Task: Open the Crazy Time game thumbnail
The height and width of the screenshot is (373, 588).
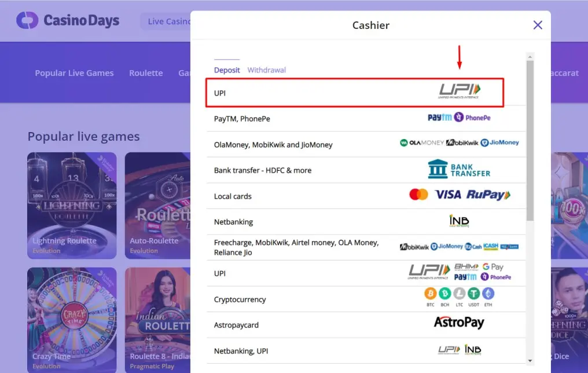Action: (x=72, y=320)
